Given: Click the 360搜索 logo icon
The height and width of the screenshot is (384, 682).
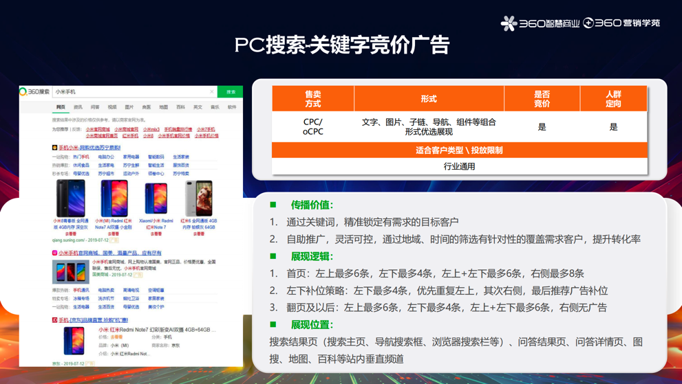Looking at the screenshot, I should (x=24, y=91).
